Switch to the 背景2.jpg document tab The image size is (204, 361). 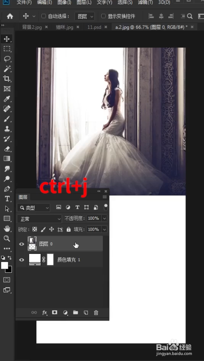32,27
